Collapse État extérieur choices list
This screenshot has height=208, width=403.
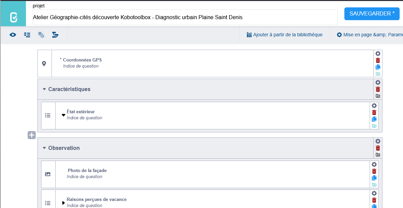tap(63, 115)
